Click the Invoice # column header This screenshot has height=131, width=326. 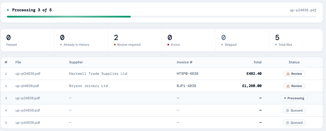(x=185, y=62)
